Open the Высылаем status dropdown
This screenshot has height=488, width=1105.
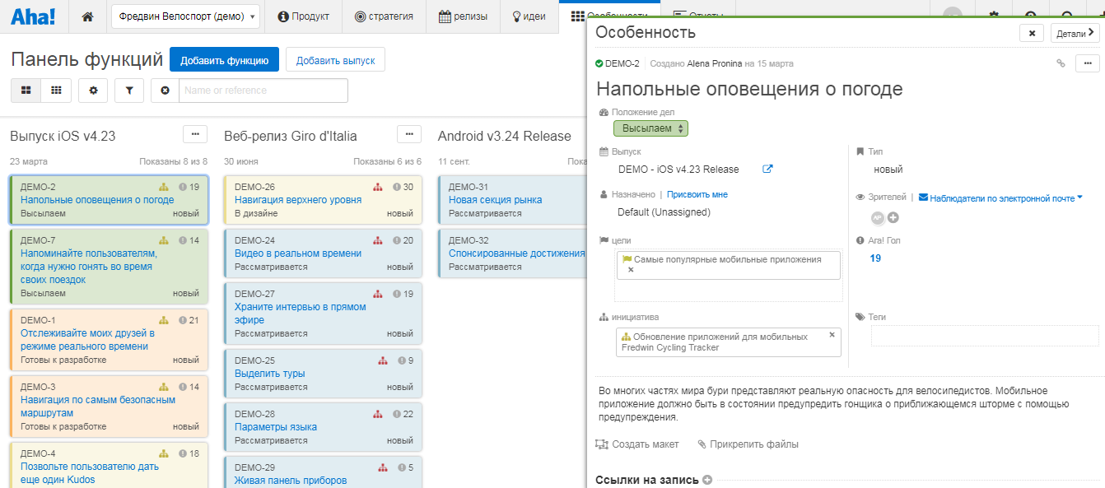[x=650, y=128]
